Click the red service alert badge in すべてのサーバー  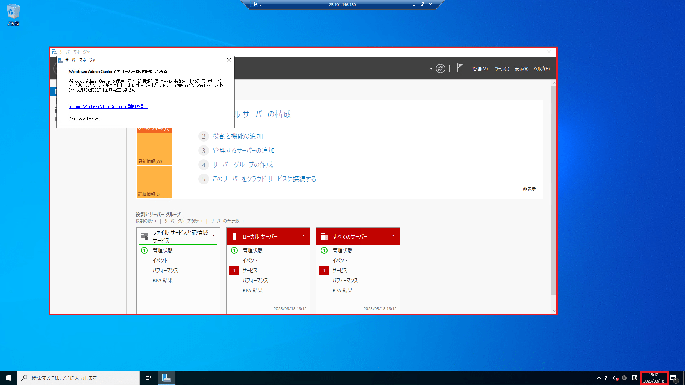[x=324, y=271]
